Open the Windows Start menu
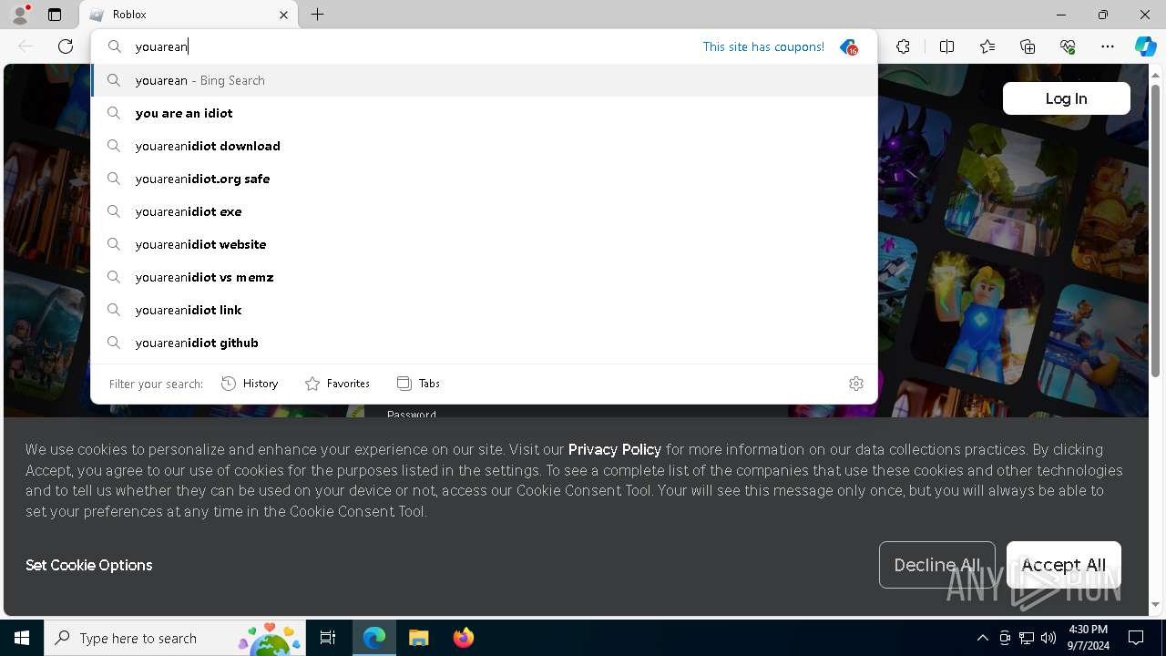This screenshot has width=1166, height=656. (x=22, y=638)
